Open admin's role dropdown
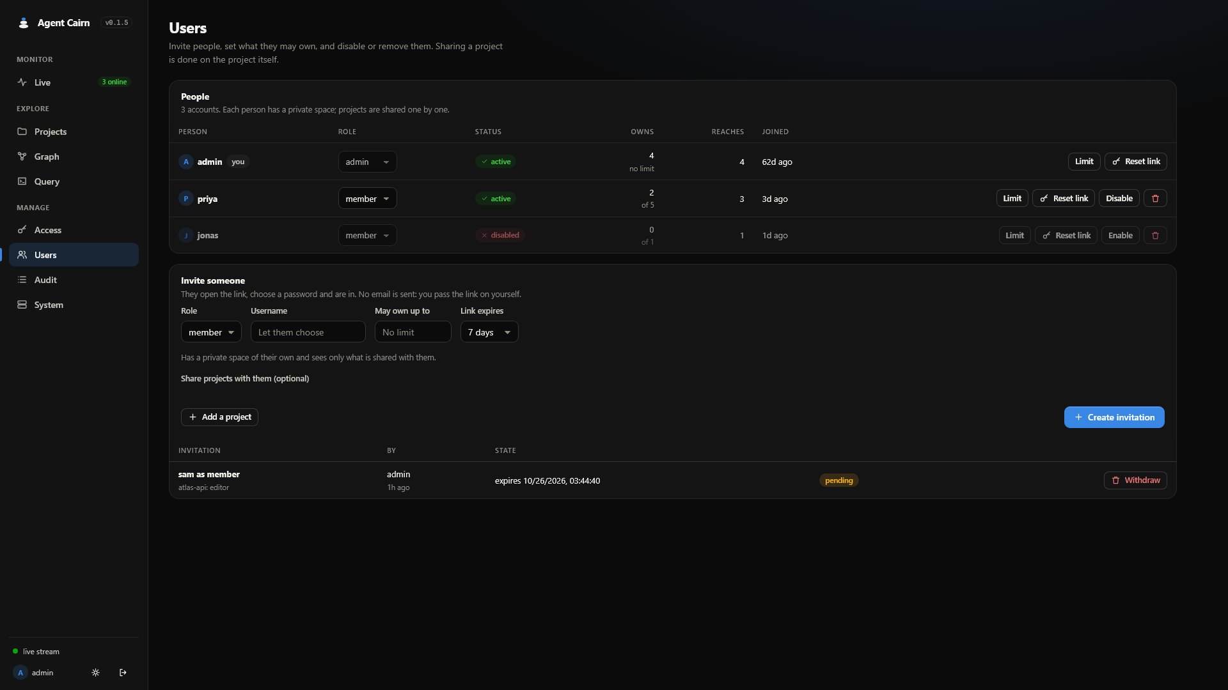This screenshot has height=690, width=1228. (x=367, y=162)
